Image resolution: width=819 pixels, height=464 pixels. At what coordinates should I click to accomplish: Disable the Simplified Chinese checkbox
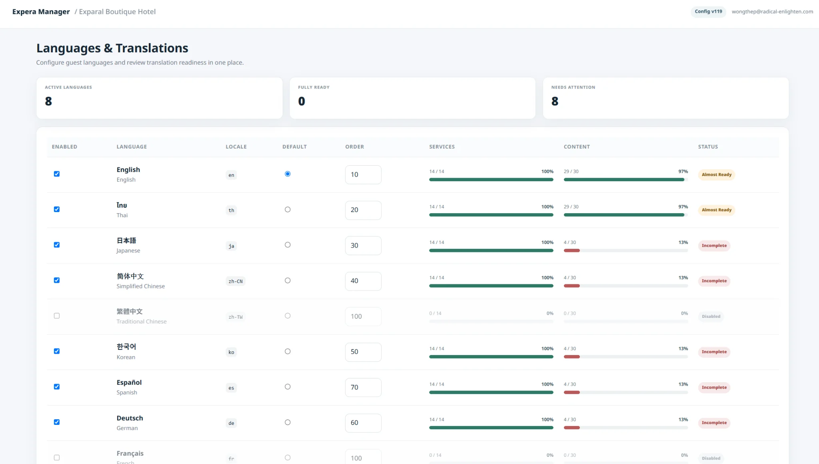tap(57, 280)
